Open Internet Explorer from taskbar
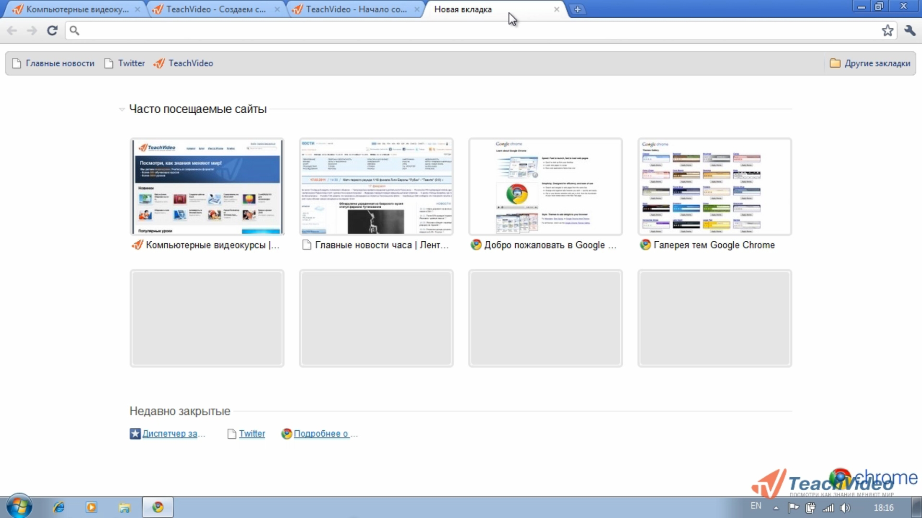This screenshot has height=518, width=922. [59, 507]
